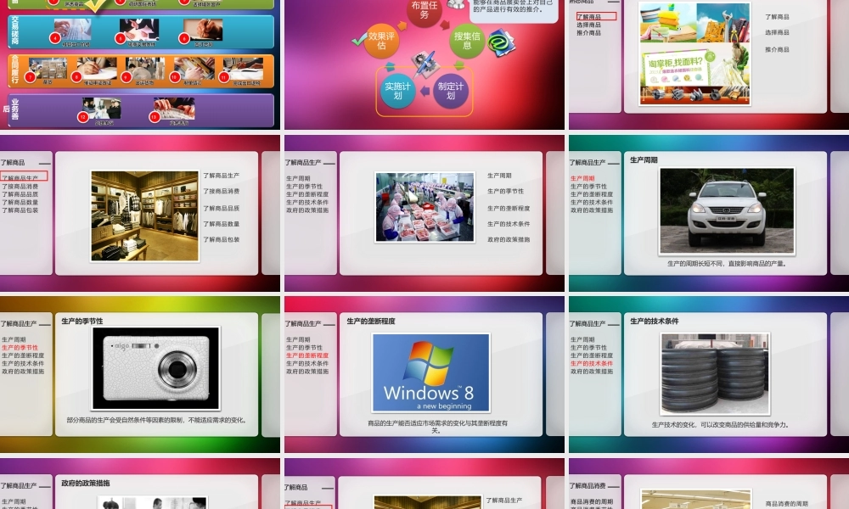Click the Windows 8 logo image
The image size is (849, 509).
(430, 372)
